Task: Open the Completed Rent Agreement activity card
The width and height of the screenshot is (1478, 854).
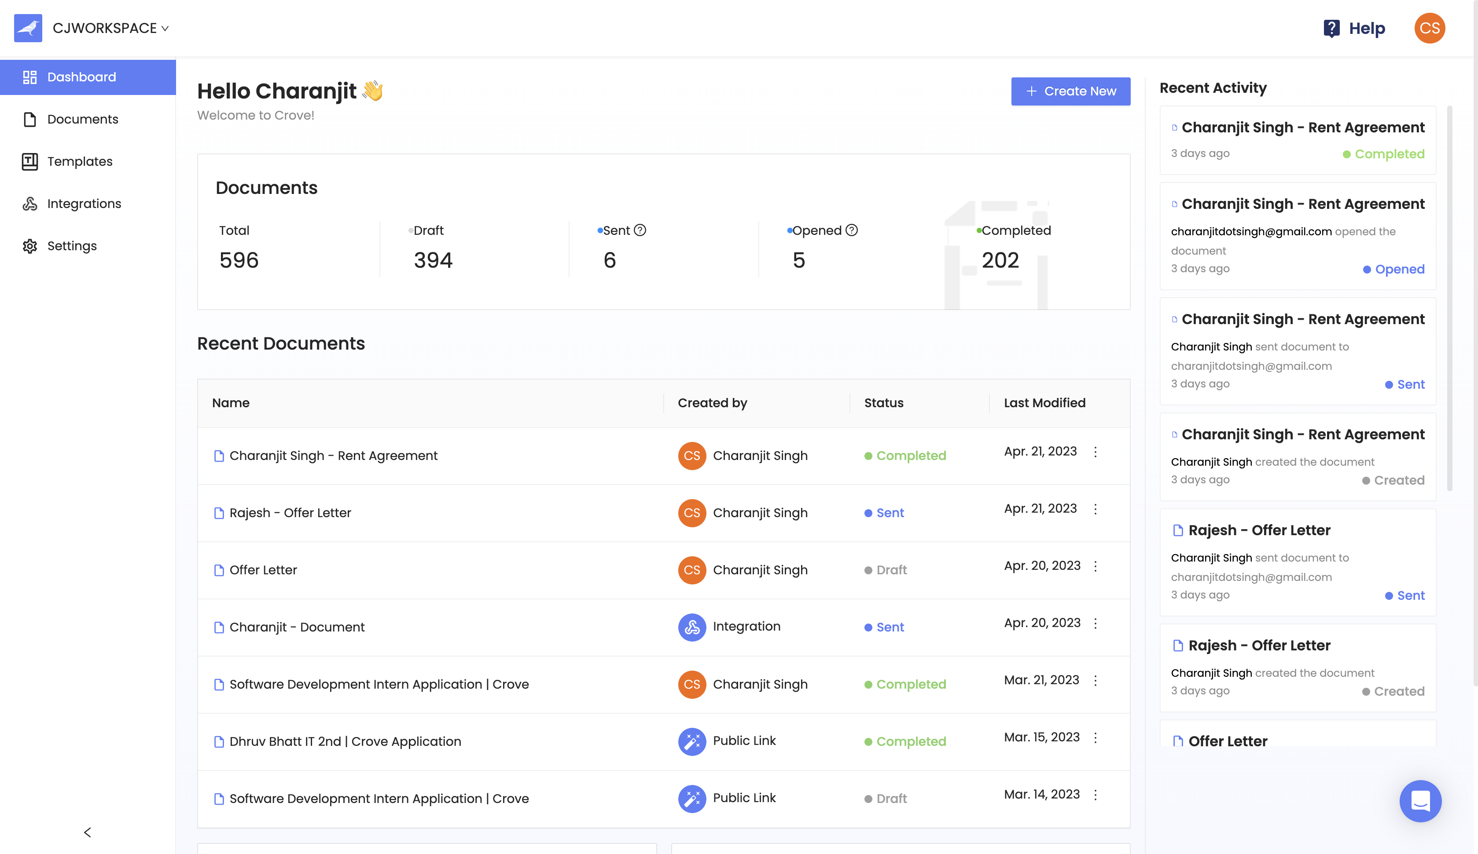Action: coord(1298,140)
